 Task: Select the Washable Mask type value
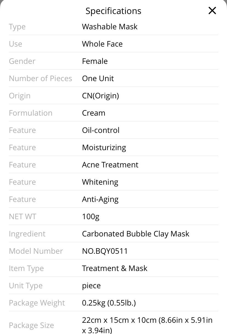[110, 27]
